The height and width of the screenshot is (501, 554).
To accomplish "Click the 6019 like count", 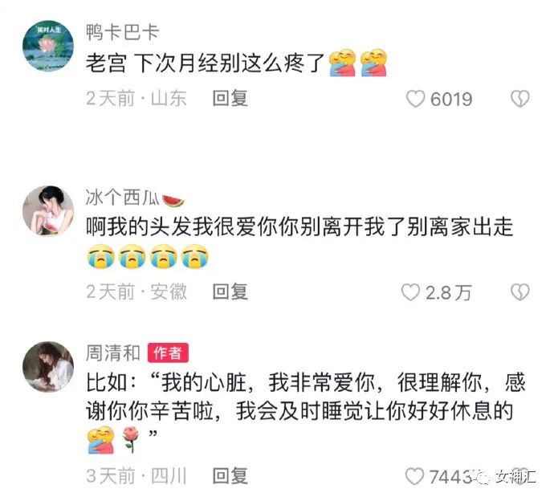I will [451, 99].
